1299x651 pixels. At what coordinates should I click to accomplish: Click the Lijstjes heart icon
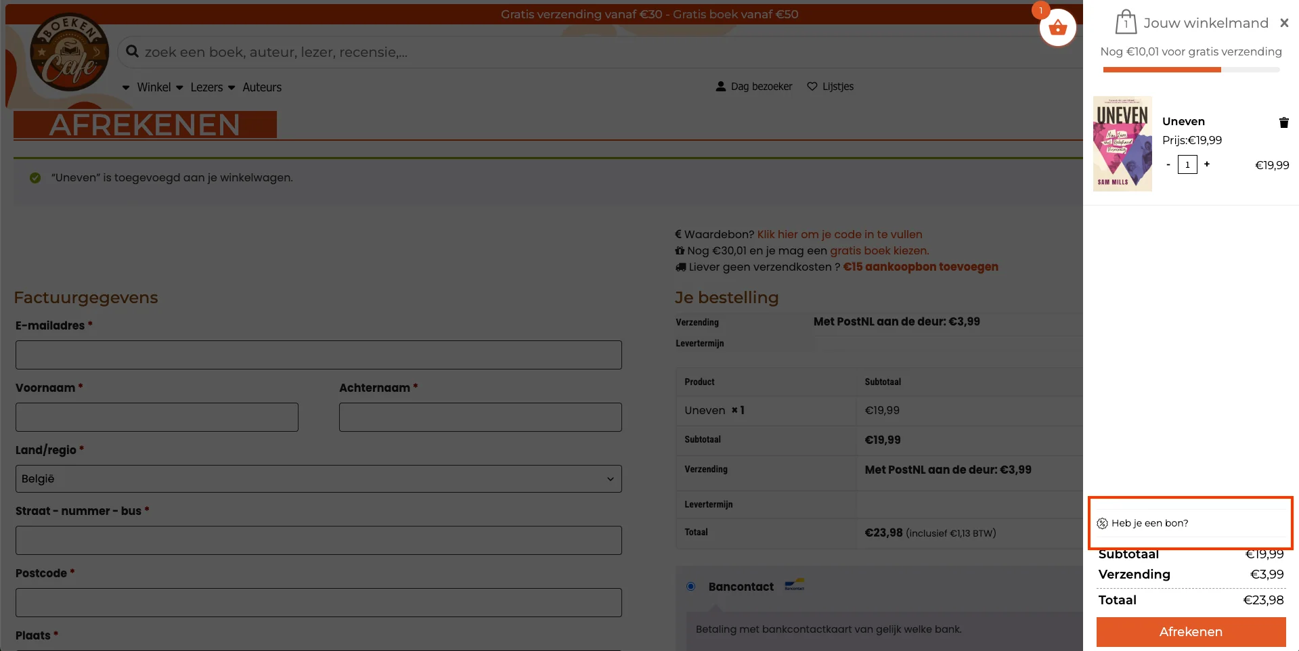tap(812, 87)
